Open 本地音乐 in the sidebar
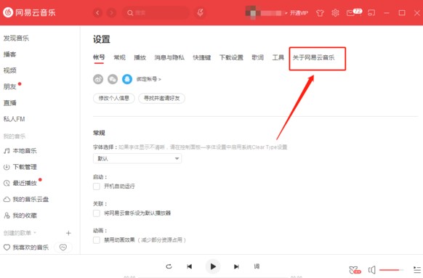 tap(20, 151)
